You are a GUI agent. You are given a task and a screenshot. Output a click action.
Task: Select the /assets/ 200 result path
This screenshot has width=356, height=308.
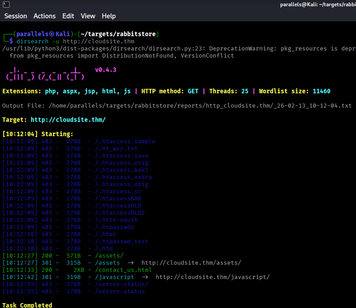109,255
